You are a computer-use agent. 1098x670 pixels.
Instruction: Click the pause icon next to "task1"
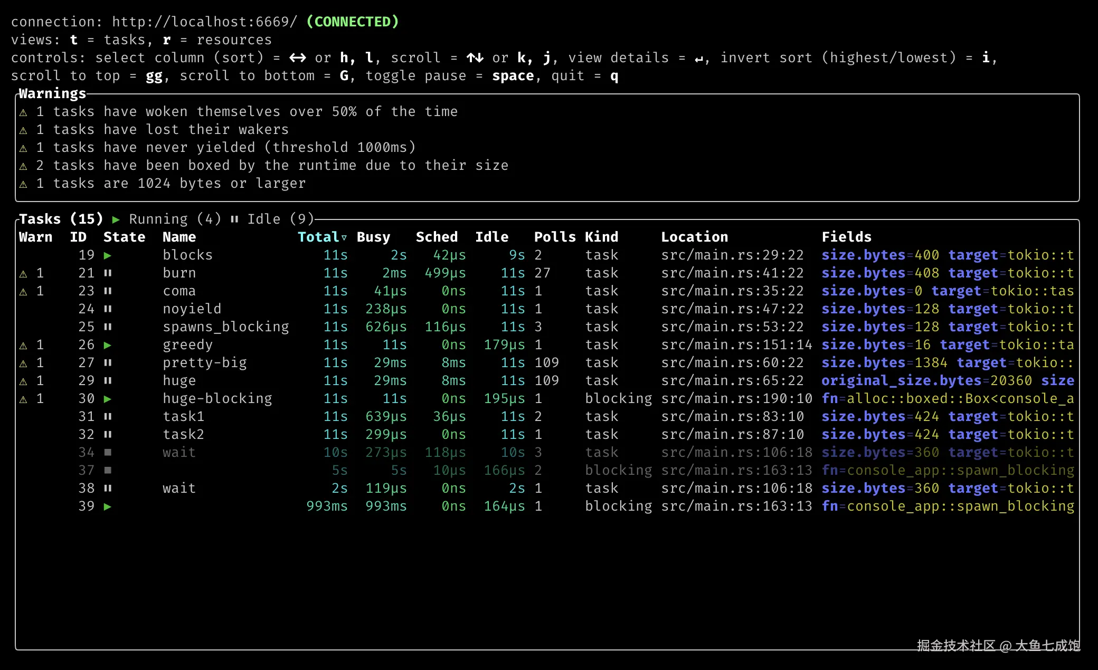pos(108,416)
